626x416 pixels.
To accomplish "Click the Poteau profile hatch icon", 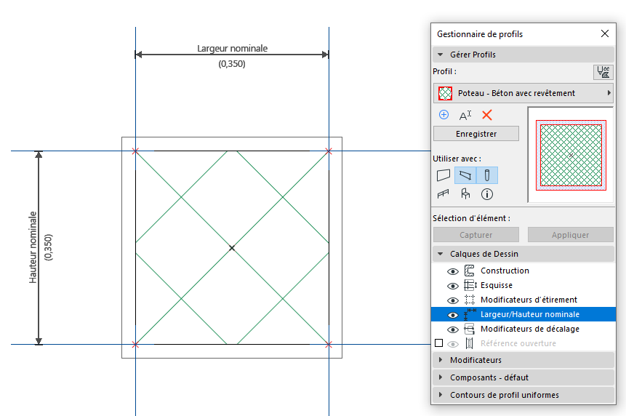I will click(x=445, y=93).
